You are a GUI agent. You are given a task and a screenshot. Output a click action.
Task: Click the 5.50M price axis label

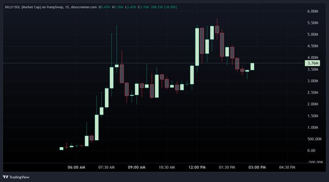[313, 23]
